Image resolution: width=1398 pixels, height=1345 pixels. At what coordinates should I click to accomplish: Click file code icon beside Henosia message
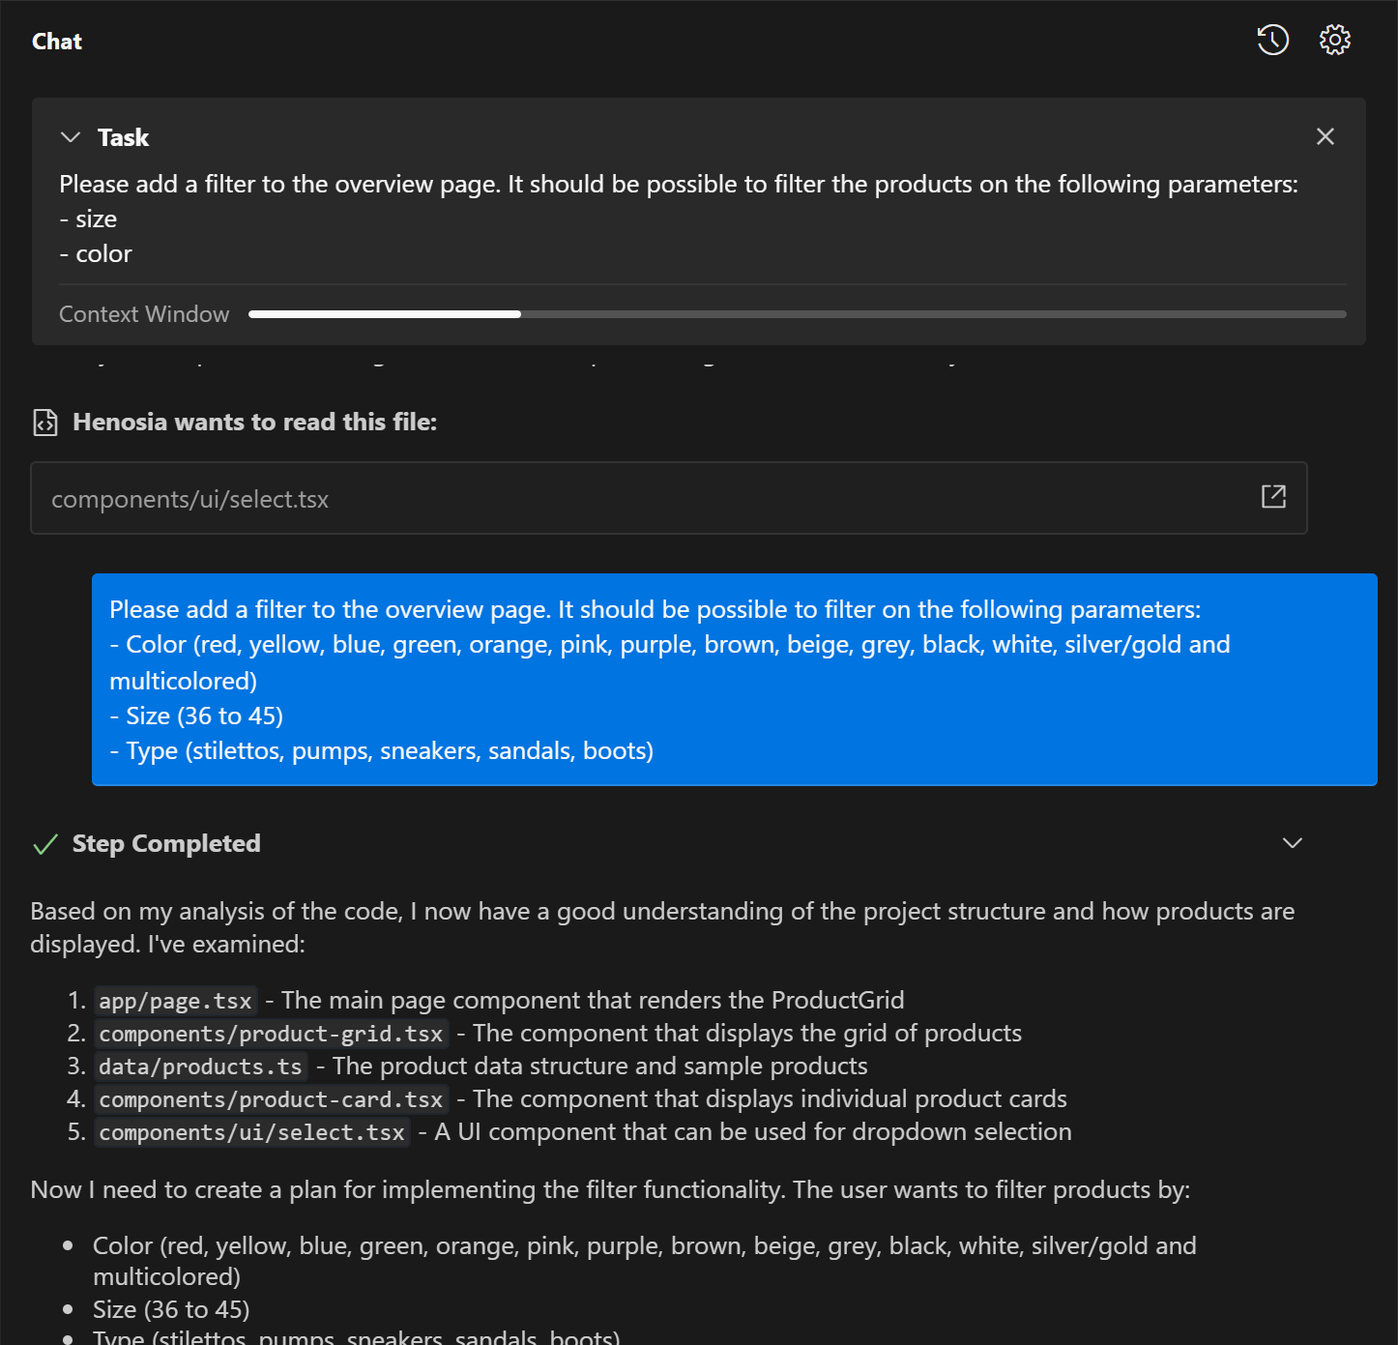[x=45, y=423]
